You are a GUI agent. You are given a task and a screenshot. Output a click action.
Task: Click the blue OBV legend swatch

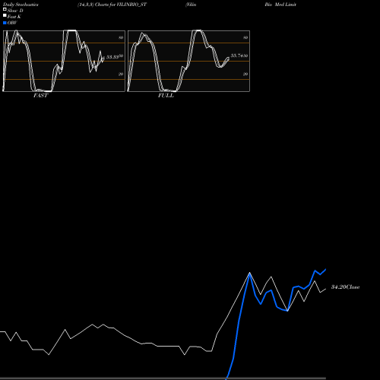pos(5,23)
